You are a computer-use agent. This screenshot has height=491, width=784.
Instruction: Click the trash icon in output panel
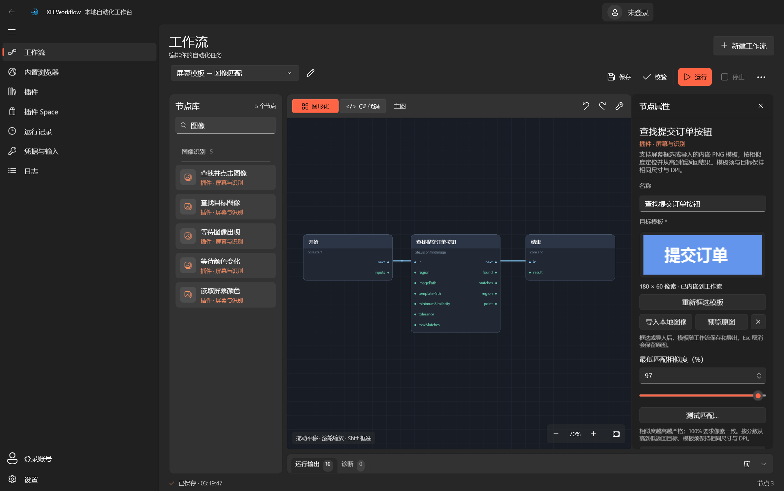pos(747,464)
